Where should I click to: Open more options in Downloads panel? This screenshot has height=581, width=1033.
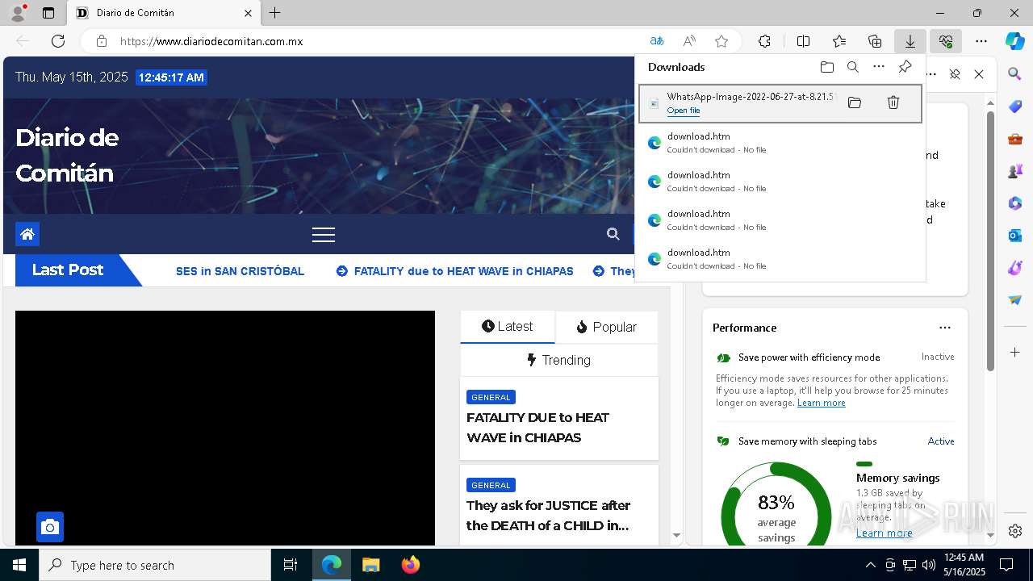pyautogui.click(x=879, y=67)
